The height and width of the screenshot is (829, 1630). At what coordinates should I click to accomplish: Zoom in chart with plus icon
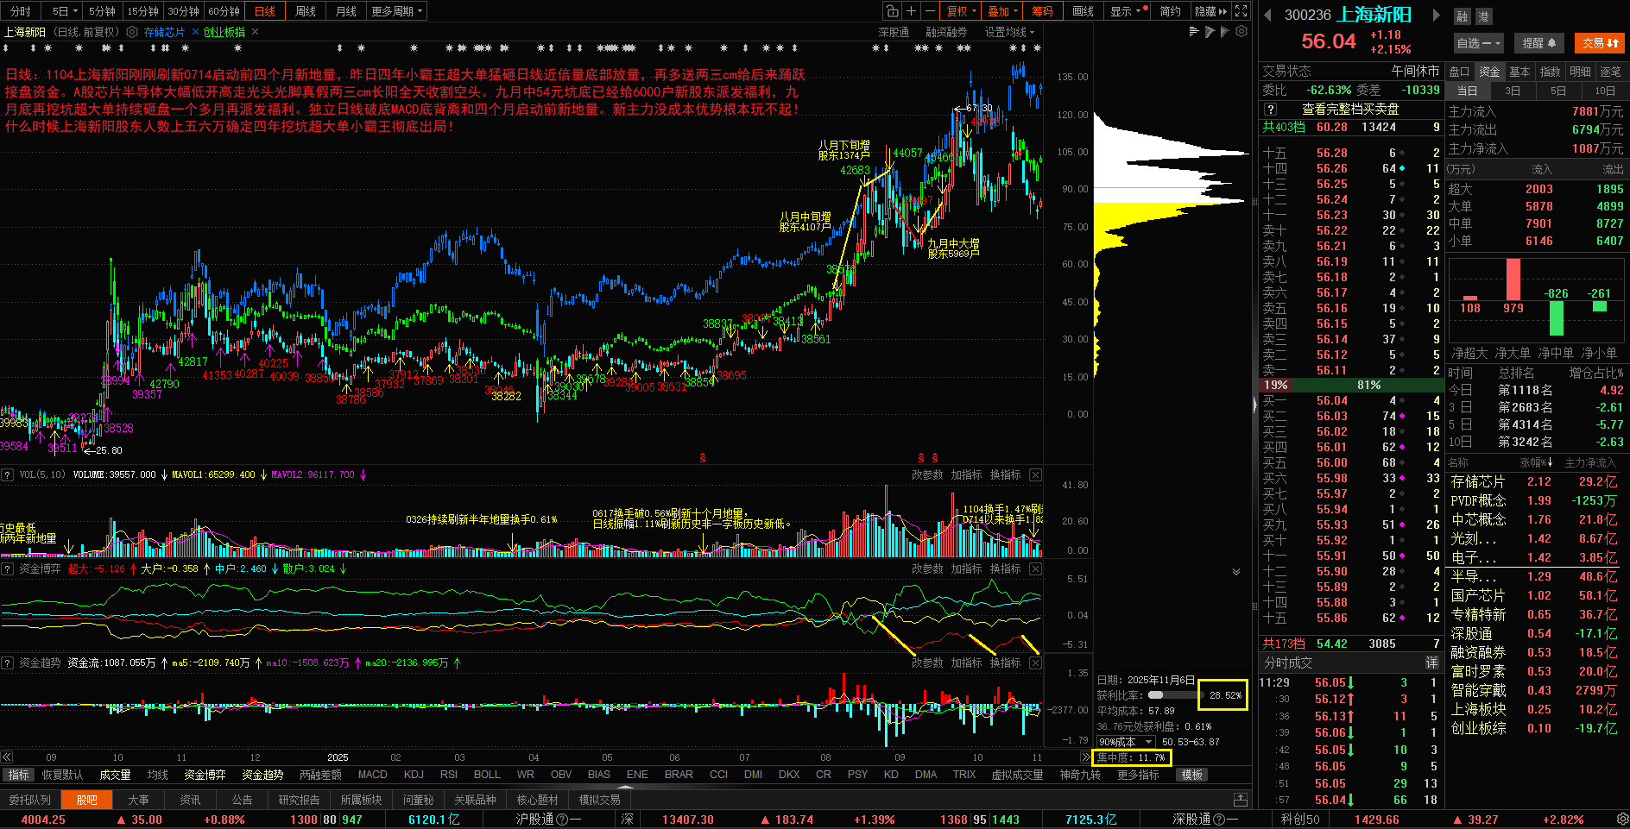911,11
